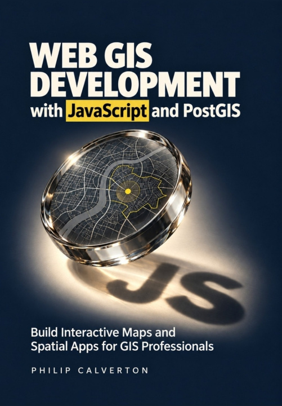This screenshot has height=406, width=282.
Task: Click 'Spatial Apps for GIS Professionals' line
Action: point(122,346)
